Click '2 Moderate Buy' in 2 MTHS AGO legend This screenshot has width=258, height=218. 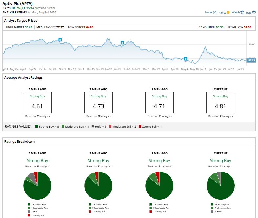(x=100, y=208)
